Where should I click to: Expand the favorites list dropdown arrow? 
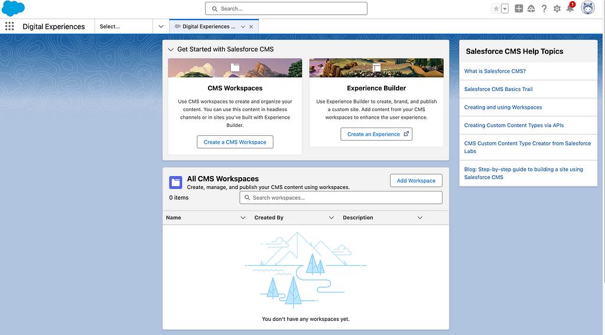[x=505, y=9]
